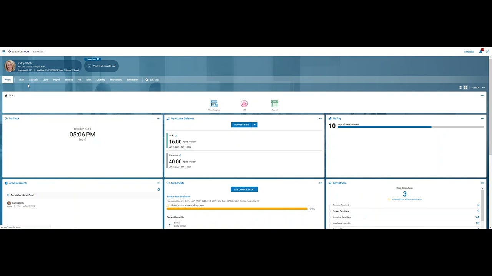The height and width of the screenshot is (276, 492).
Task: Open the Recruitment tab
Action: [x=116, y=80]
